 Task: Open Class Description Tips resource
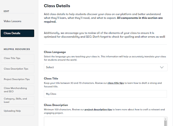coord(18,69)
